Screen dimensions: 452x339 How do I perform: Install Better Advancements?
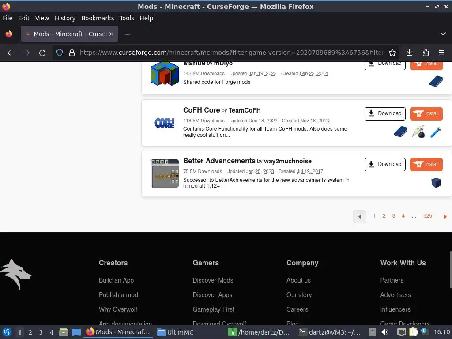426,164
